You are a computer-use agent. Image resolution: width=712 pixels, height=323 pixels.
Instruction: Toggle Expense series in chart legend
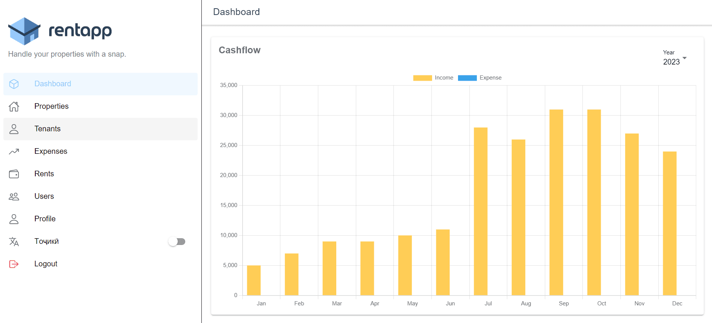[x=480, y=78]
